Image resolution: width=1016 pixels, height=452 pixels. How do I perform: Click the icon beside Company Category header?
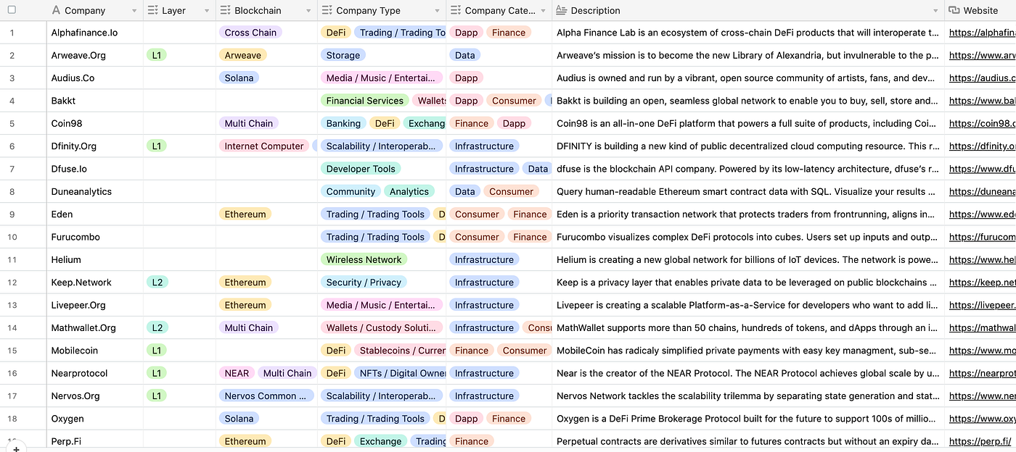click(455, 10)
